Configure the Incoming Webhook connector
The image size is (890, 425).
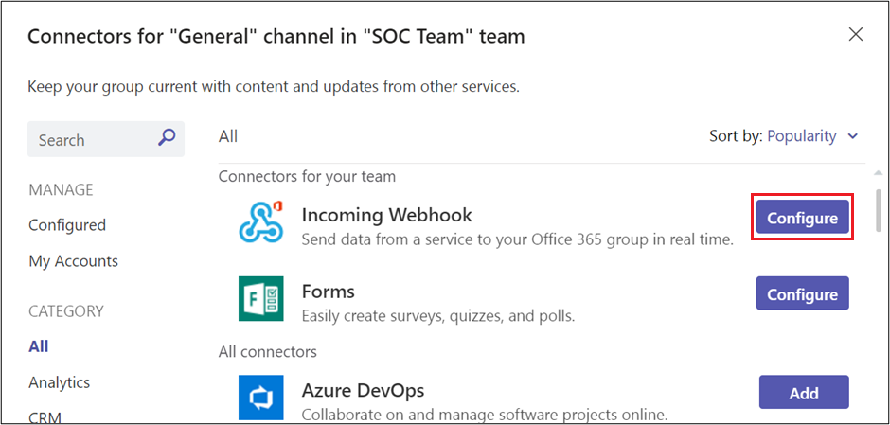coord(802,218)
